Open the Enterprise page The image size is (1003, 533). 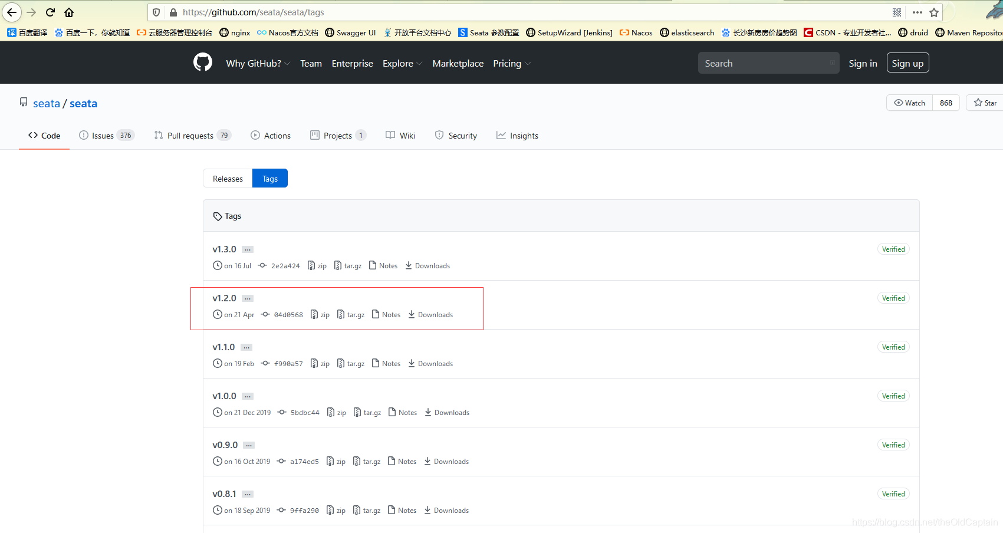coord(352,63)
